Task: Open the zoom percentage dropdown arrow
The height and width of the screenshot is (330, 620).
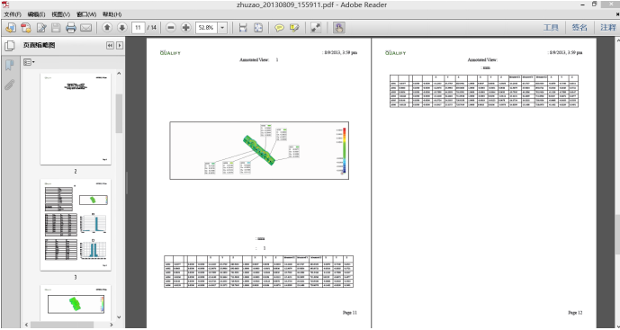Action: coord(222,28)
